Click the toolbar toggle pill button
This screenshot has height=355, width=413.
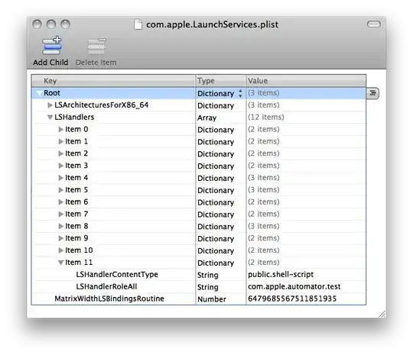tap(373, 24)
